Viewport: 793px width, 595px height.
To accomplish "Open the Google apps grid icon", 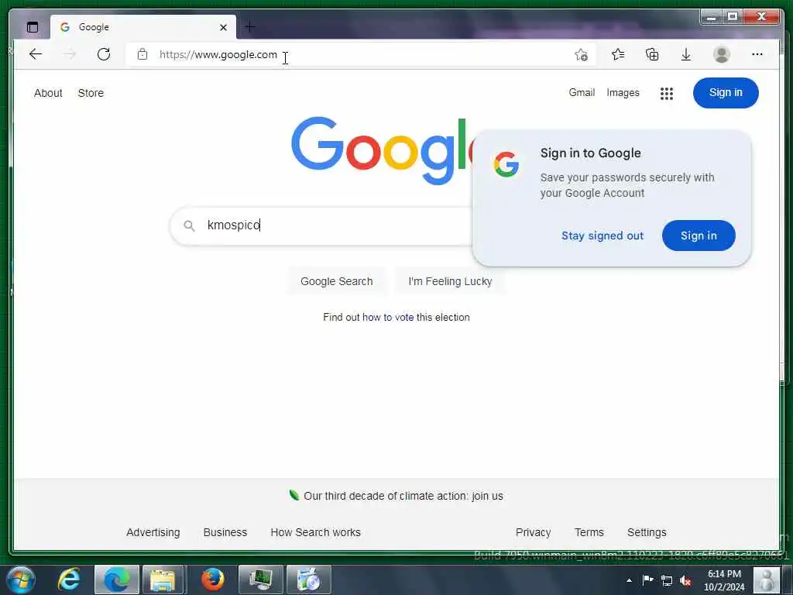I will pos(667,93).
